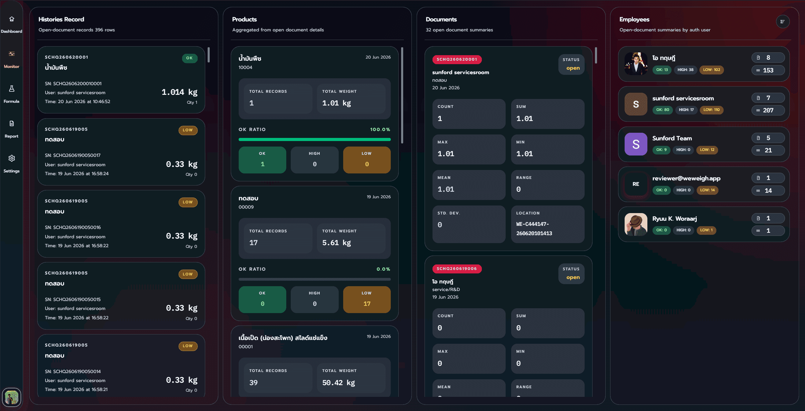The image size is (805, 411).
Task: Click the records count 153 badge
Action: (768, 70)
